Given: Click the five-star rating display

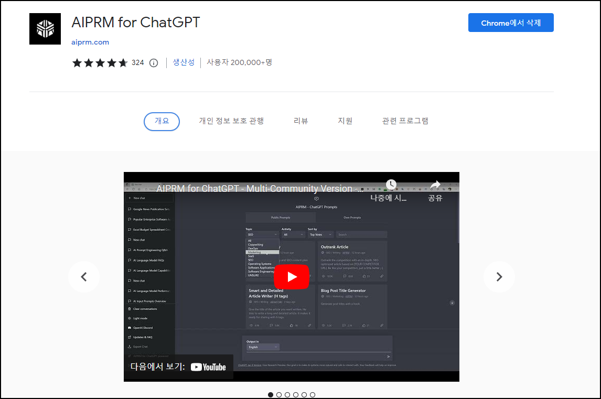Looking at the screenshot, I should click(x=100, y=63).
